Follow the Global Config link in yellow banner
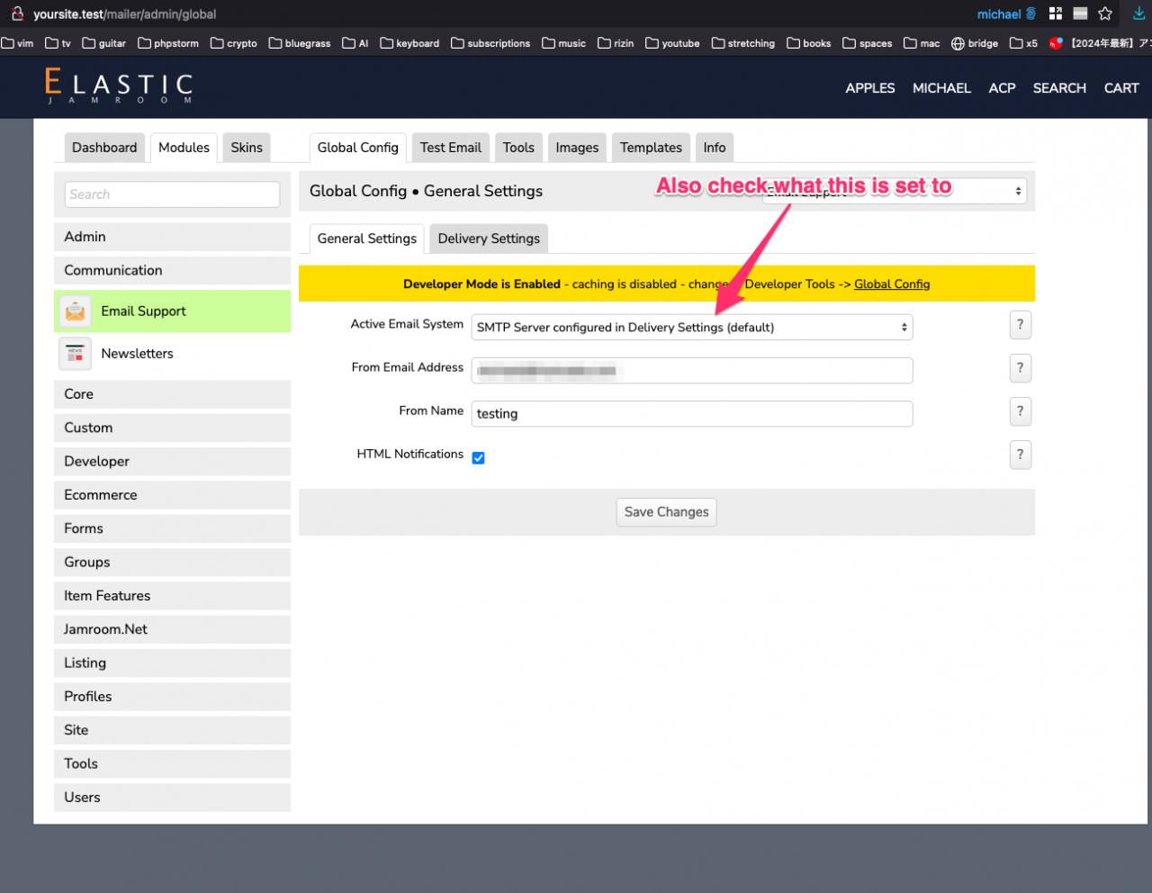This screenshot has width=1152, height=893. [x=891, y=284]
